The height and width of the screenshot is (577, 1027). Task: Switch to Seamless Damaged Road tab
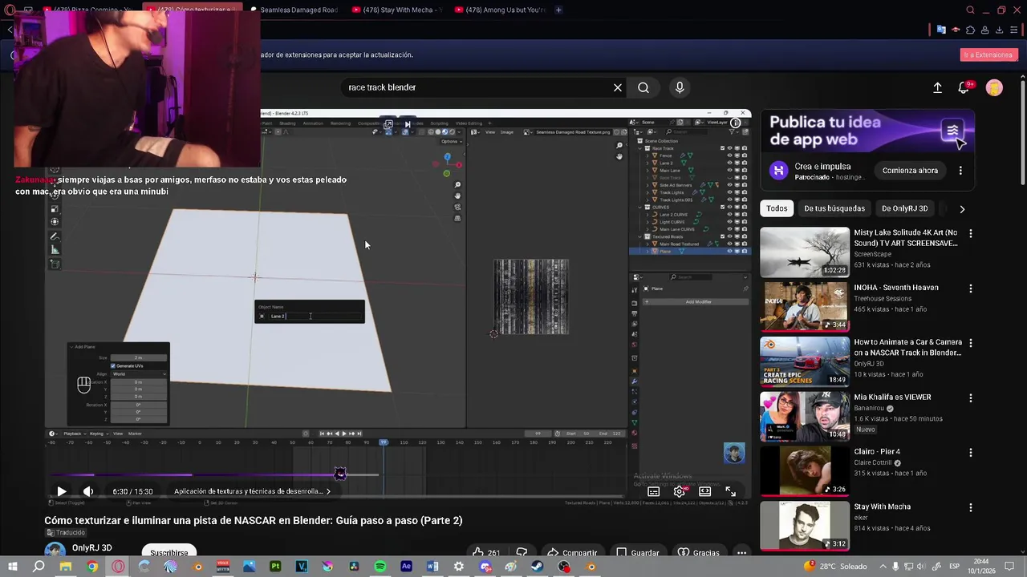tap(294, 10)
